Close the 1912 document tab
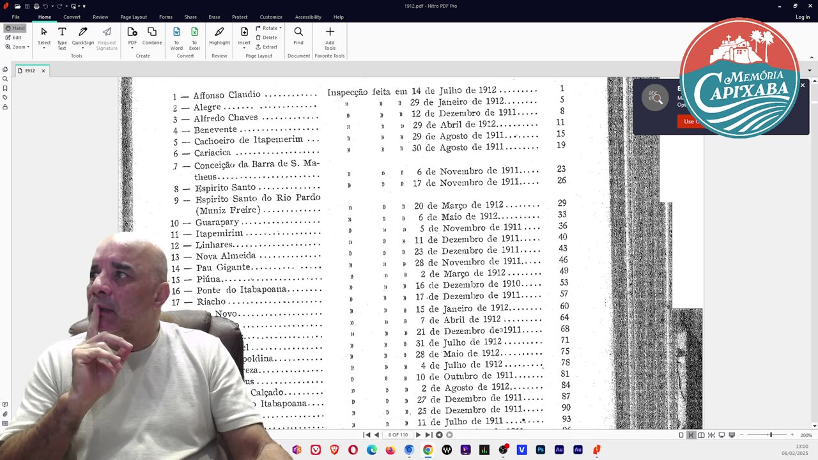The image size is (818, 460). (x=43, y=71)
